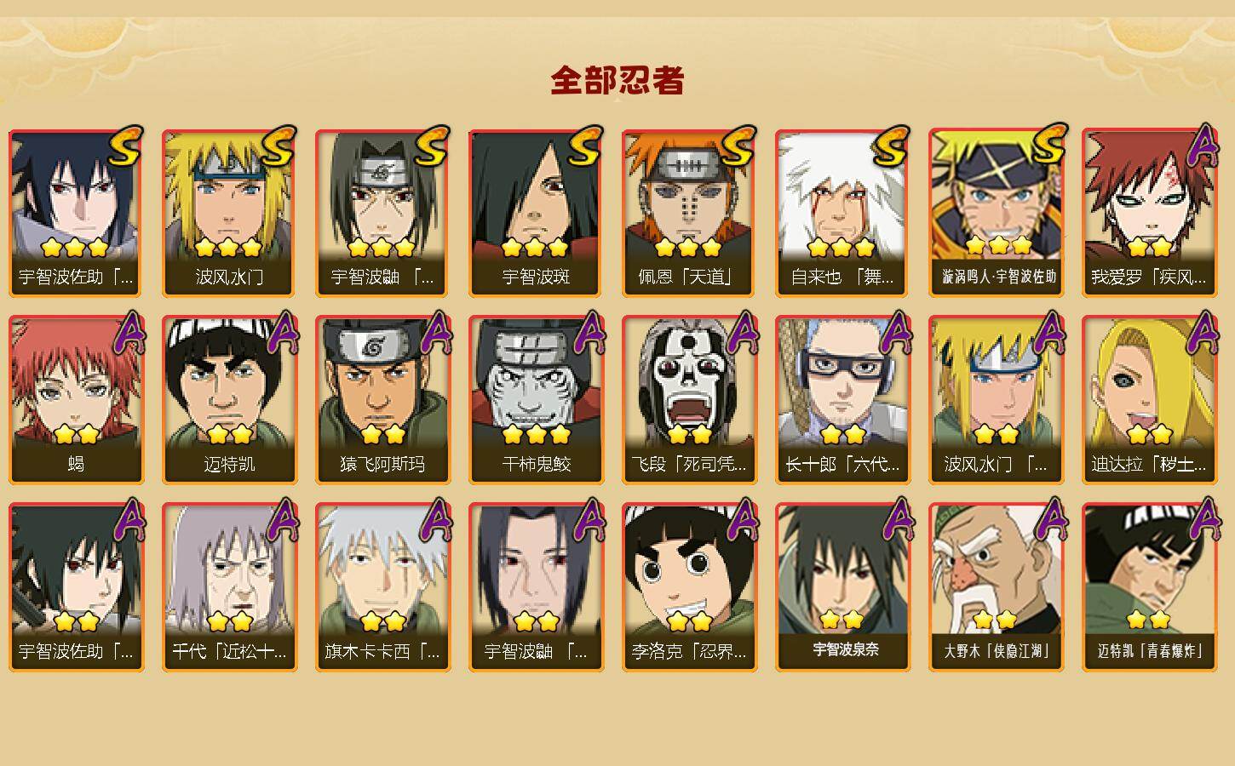Select the 大野木「侠隐江湖」 card
Viewport: 1235px width, 766px height.
996,587
